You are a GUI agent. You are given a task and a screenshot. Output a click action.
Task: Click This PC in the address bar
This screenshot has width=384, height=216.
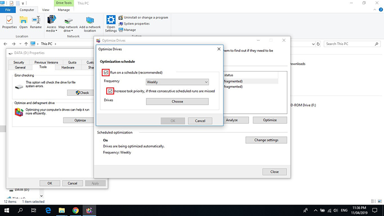pyautogui.click(x=47, y=44)
